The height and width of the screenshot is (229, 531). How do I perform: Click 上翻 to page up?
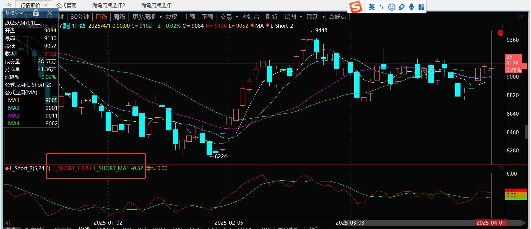(x=189, y=17)
